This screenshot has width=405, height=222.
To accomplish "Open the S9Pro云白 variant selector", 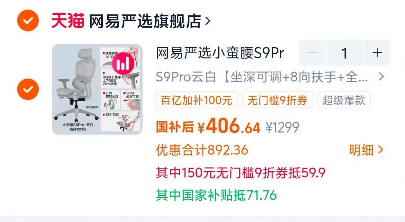I will click(262, 77).
